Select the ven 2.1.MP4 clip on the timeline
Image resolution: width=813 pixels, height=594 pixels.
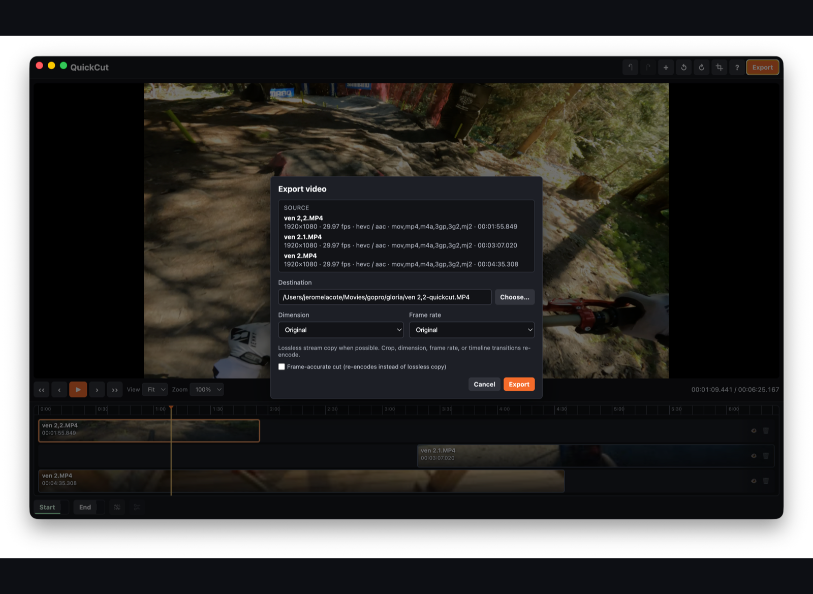[x=595, y=456]
